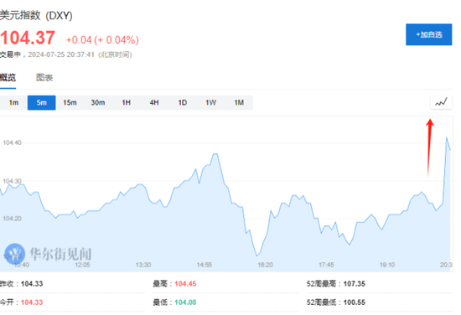Viewport: 461px width, 315px height.
Task: Switch chart to 4H interval
Action: (154, 102)
